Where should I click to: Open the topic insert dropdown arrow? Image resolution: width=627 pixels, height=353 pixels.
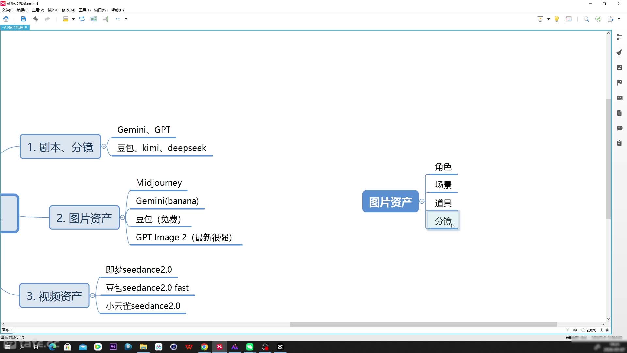[x=73, y=19]
